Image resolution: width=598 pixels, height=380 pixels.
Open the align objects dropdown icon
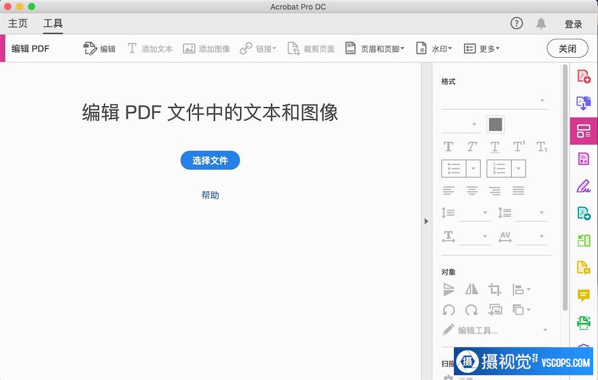[x=521, y=289]
